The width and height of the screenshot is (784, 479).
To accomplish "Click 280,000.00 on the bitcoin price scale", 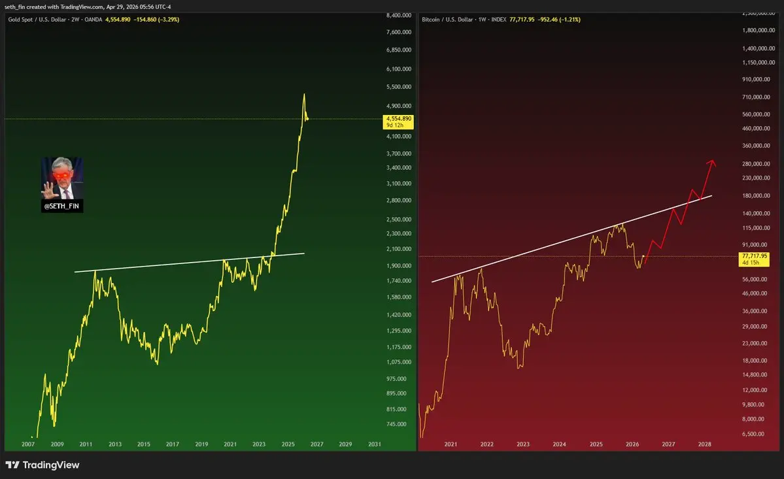I will tap(756, 164).
